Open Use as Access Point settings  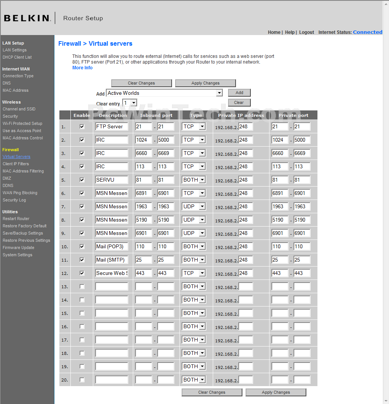pyautogui.click(x=22, y=131)
